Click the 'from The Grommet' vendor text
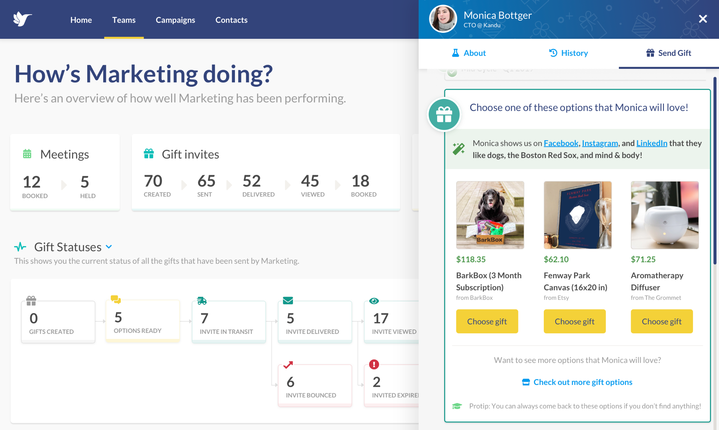Image resolution: width=719 pixels, height=430 pixels. point(656,298)
